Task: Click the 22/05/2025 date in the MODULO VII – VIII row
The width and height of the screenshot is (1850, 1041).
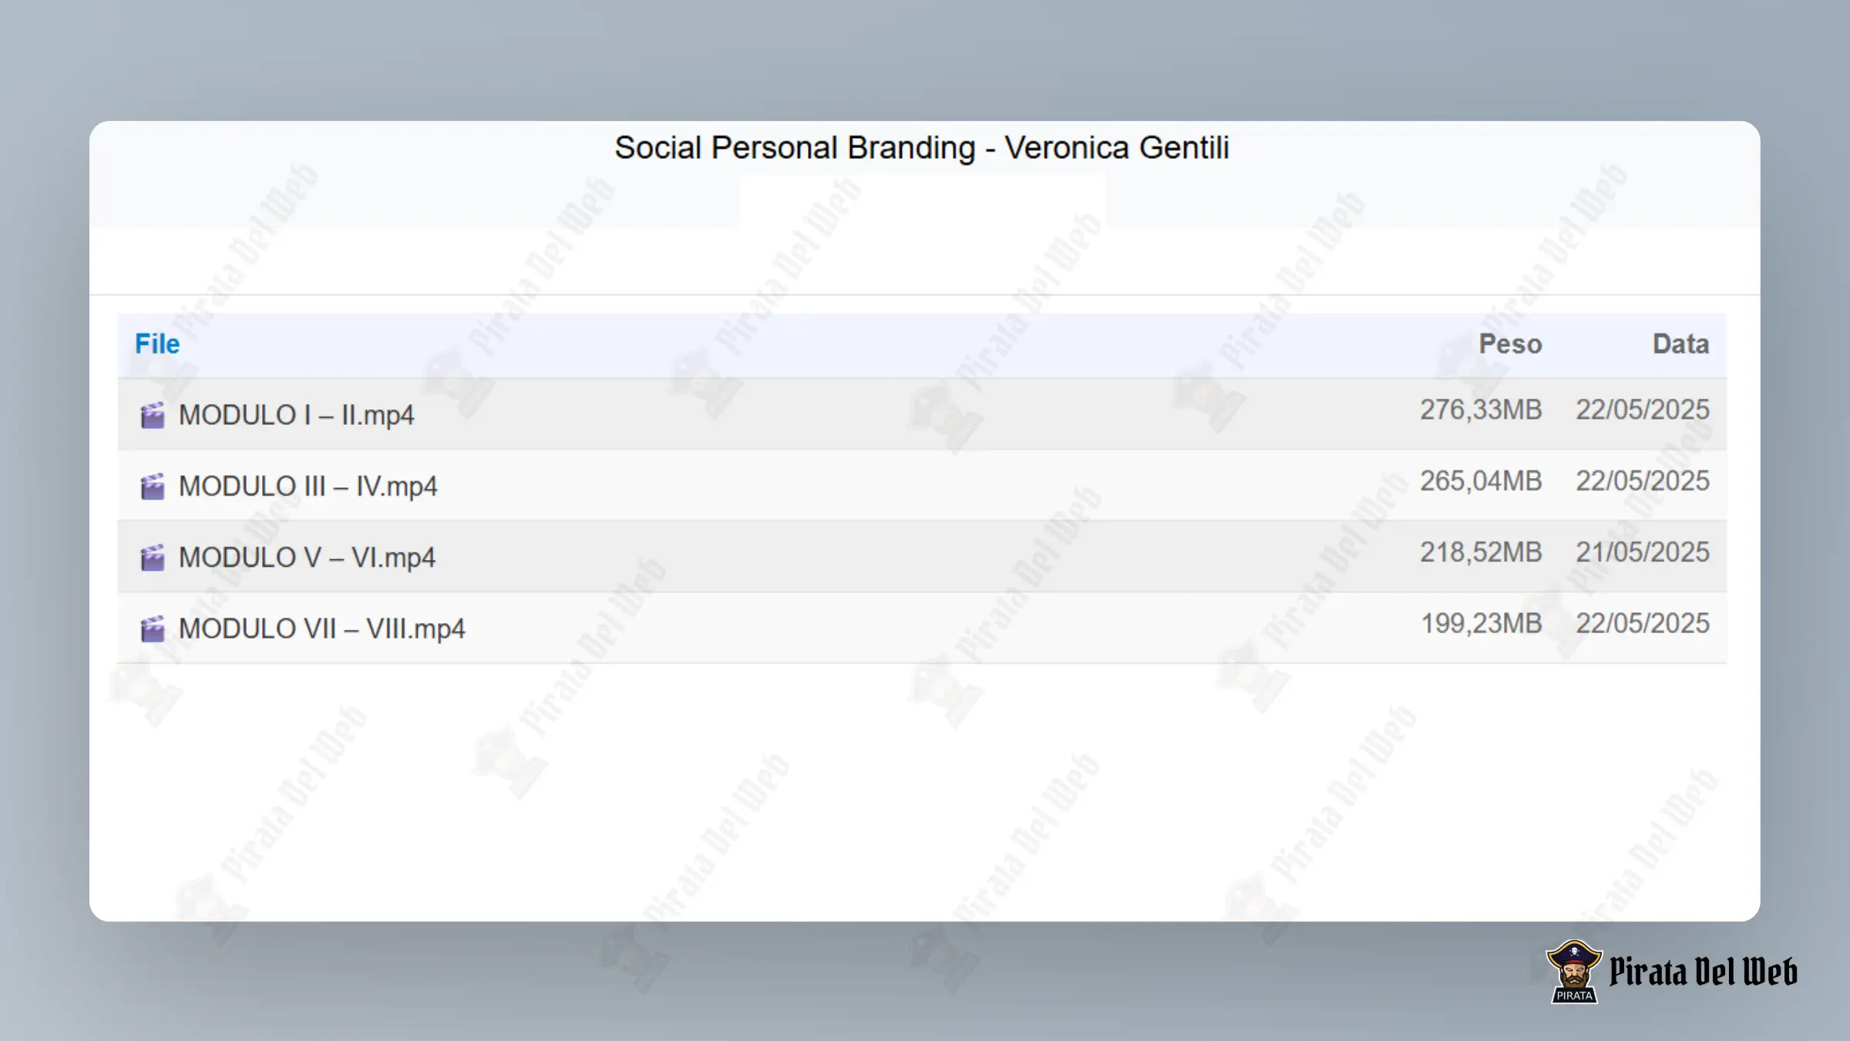Action: pos(1642,623)
